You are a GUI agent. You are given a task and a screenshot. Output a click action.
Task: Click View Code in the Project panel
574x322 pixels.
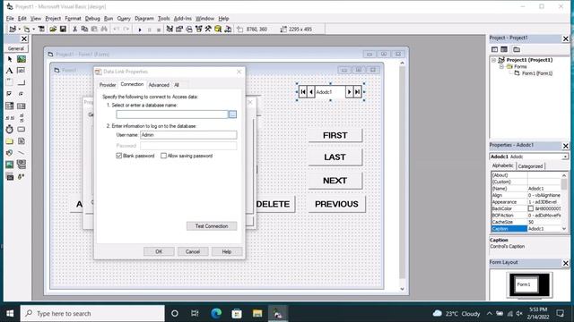(x=494, y=49)
